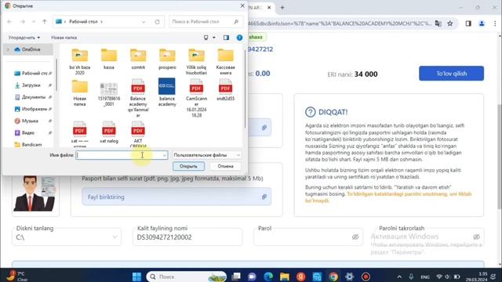Open Chrome profile icon
502x282 pixels.
482,23
